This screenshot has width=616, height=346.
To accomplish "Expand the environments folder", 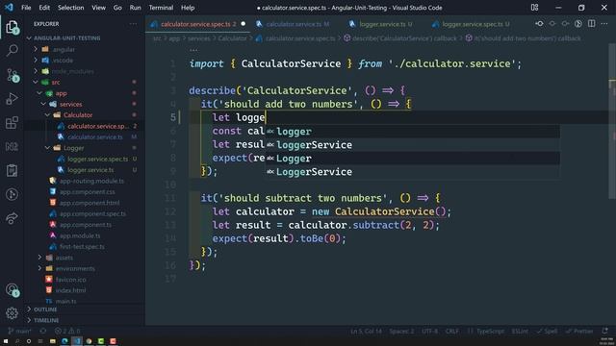I will coord(39,269).
